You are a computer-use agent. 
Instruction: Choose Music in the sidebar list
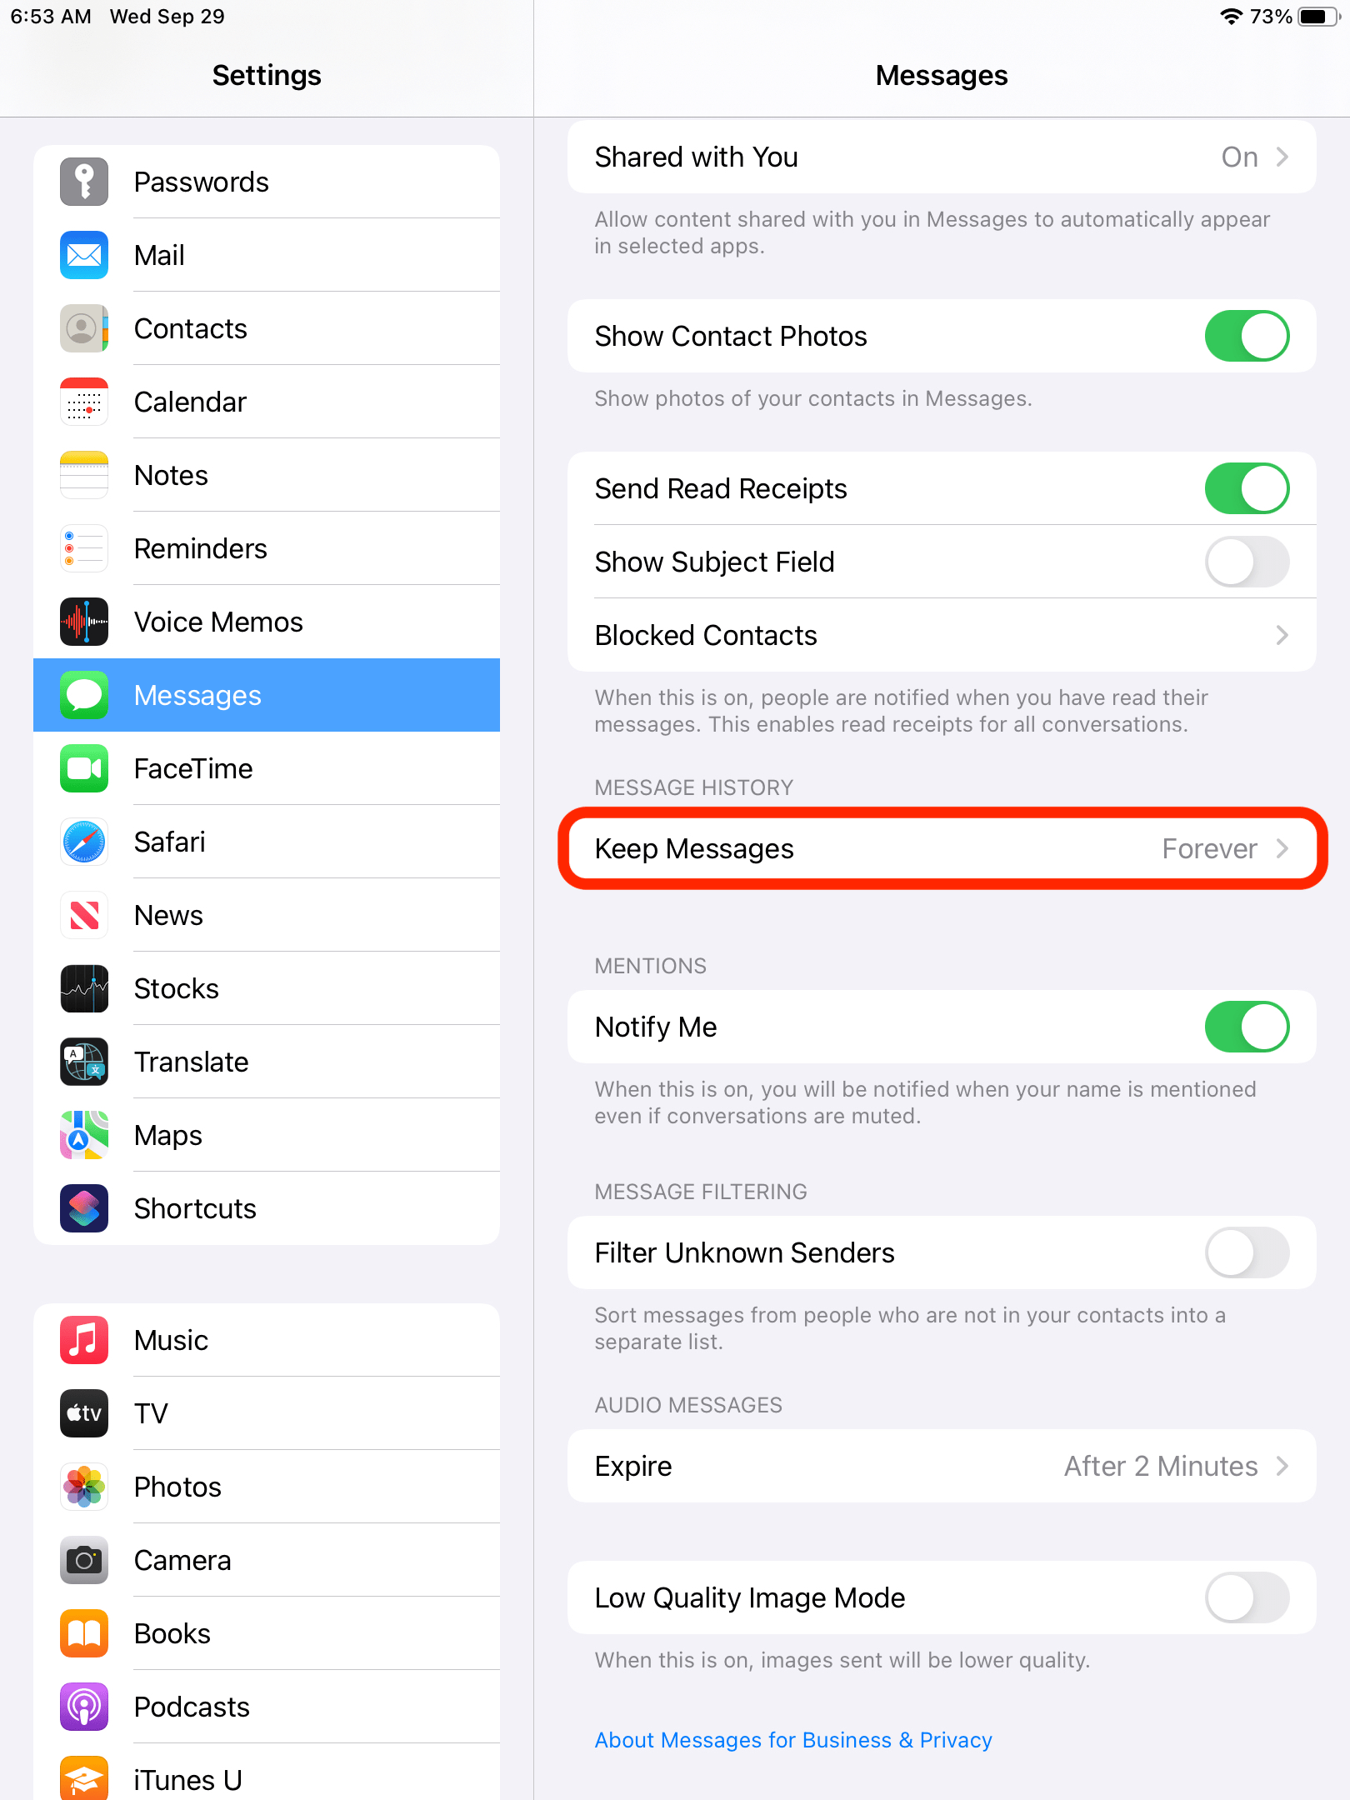(x=267, y=1340)
